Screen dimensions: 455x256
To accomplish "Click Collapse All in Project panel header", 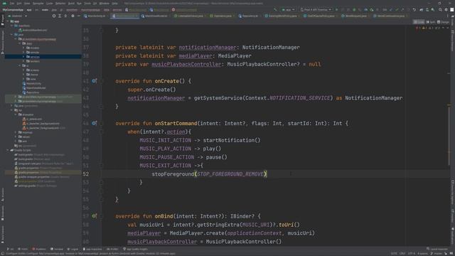I will 65,16.
